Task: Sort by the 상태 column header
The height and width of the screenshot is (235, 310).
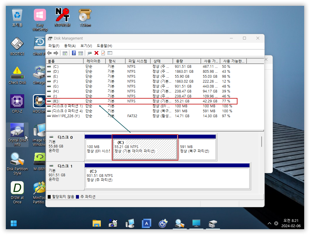Action: pos(162,61)
